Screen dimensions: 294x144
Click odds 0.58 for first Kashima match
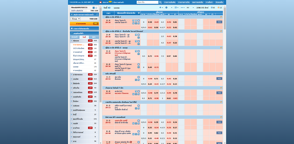point(150,22)
